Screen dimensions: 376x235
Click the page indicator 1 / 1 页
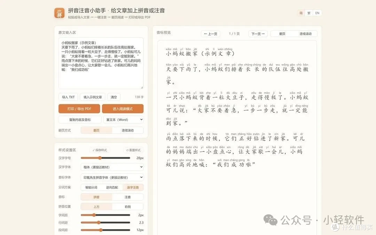[234, 34]
